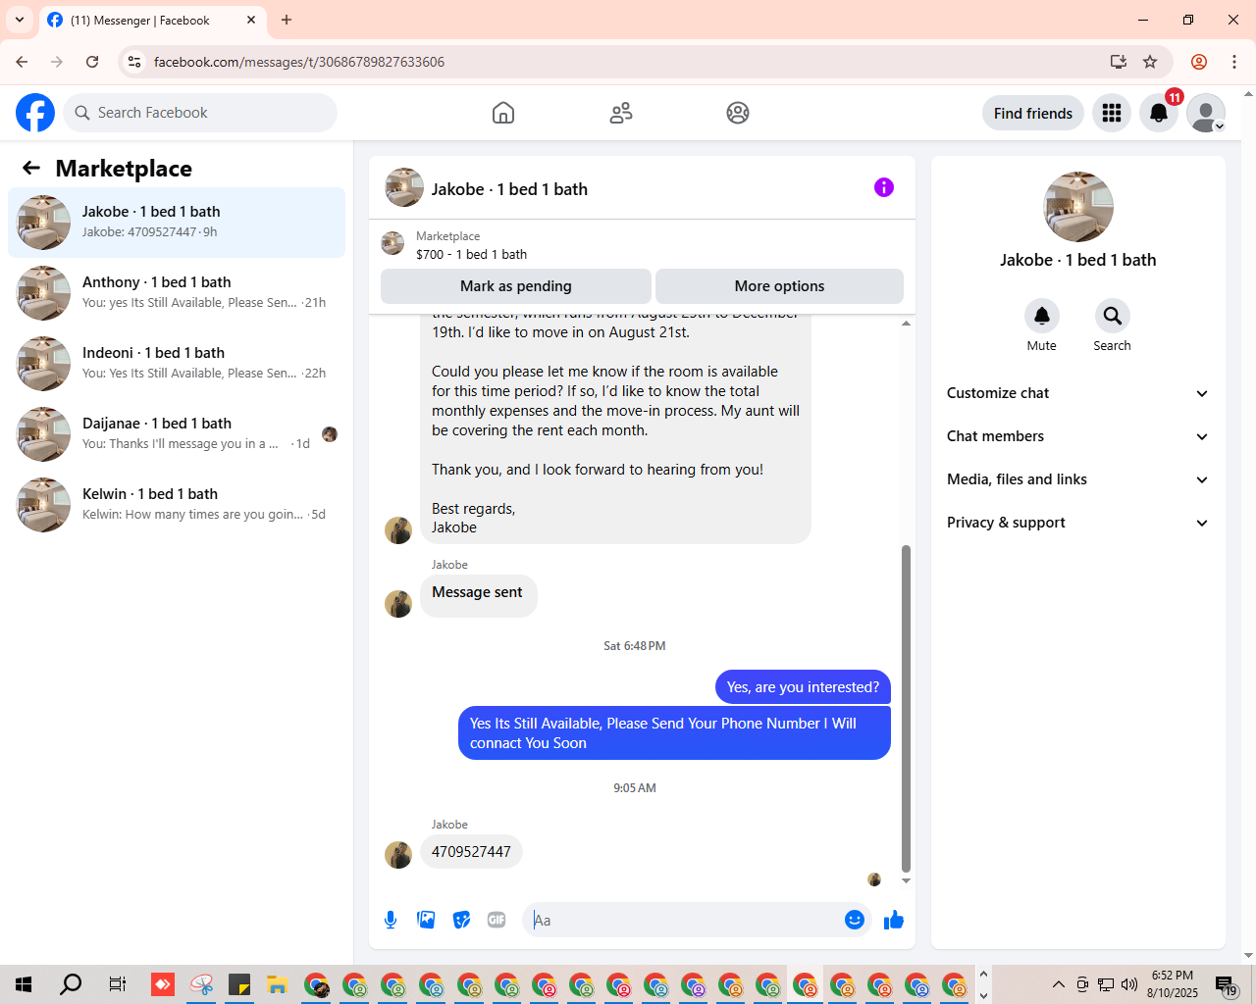Open tab search dropdown arrow
Image resolution: width=1256 pixels, height=1004 pixels.
[x=20, y=20]
